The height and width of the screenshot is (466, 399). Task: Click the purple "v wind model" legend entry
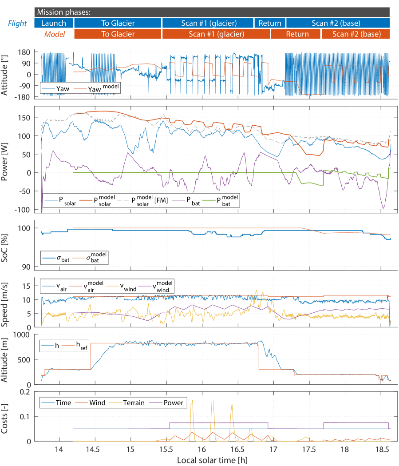click(156, 287)
